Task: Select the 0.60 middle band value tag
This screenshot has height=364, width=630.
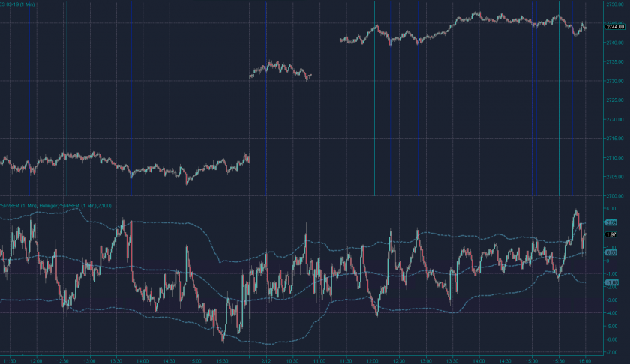Action: pos(610,252)
